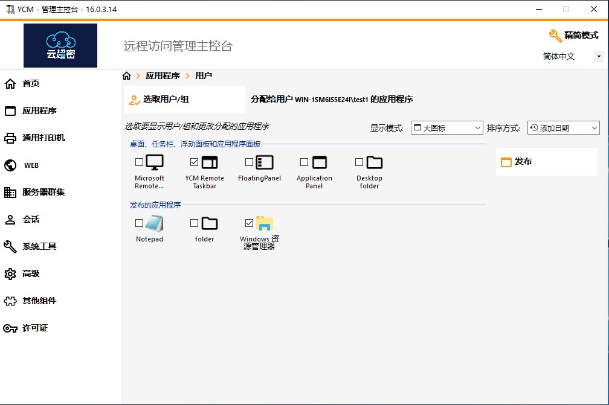Click the 发布的应用程序 section heading
609x405 pixels.
155,205
